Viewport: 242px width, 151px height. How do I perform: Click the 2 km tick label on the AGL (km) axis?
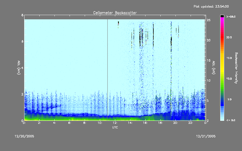(x=22, y=94)
